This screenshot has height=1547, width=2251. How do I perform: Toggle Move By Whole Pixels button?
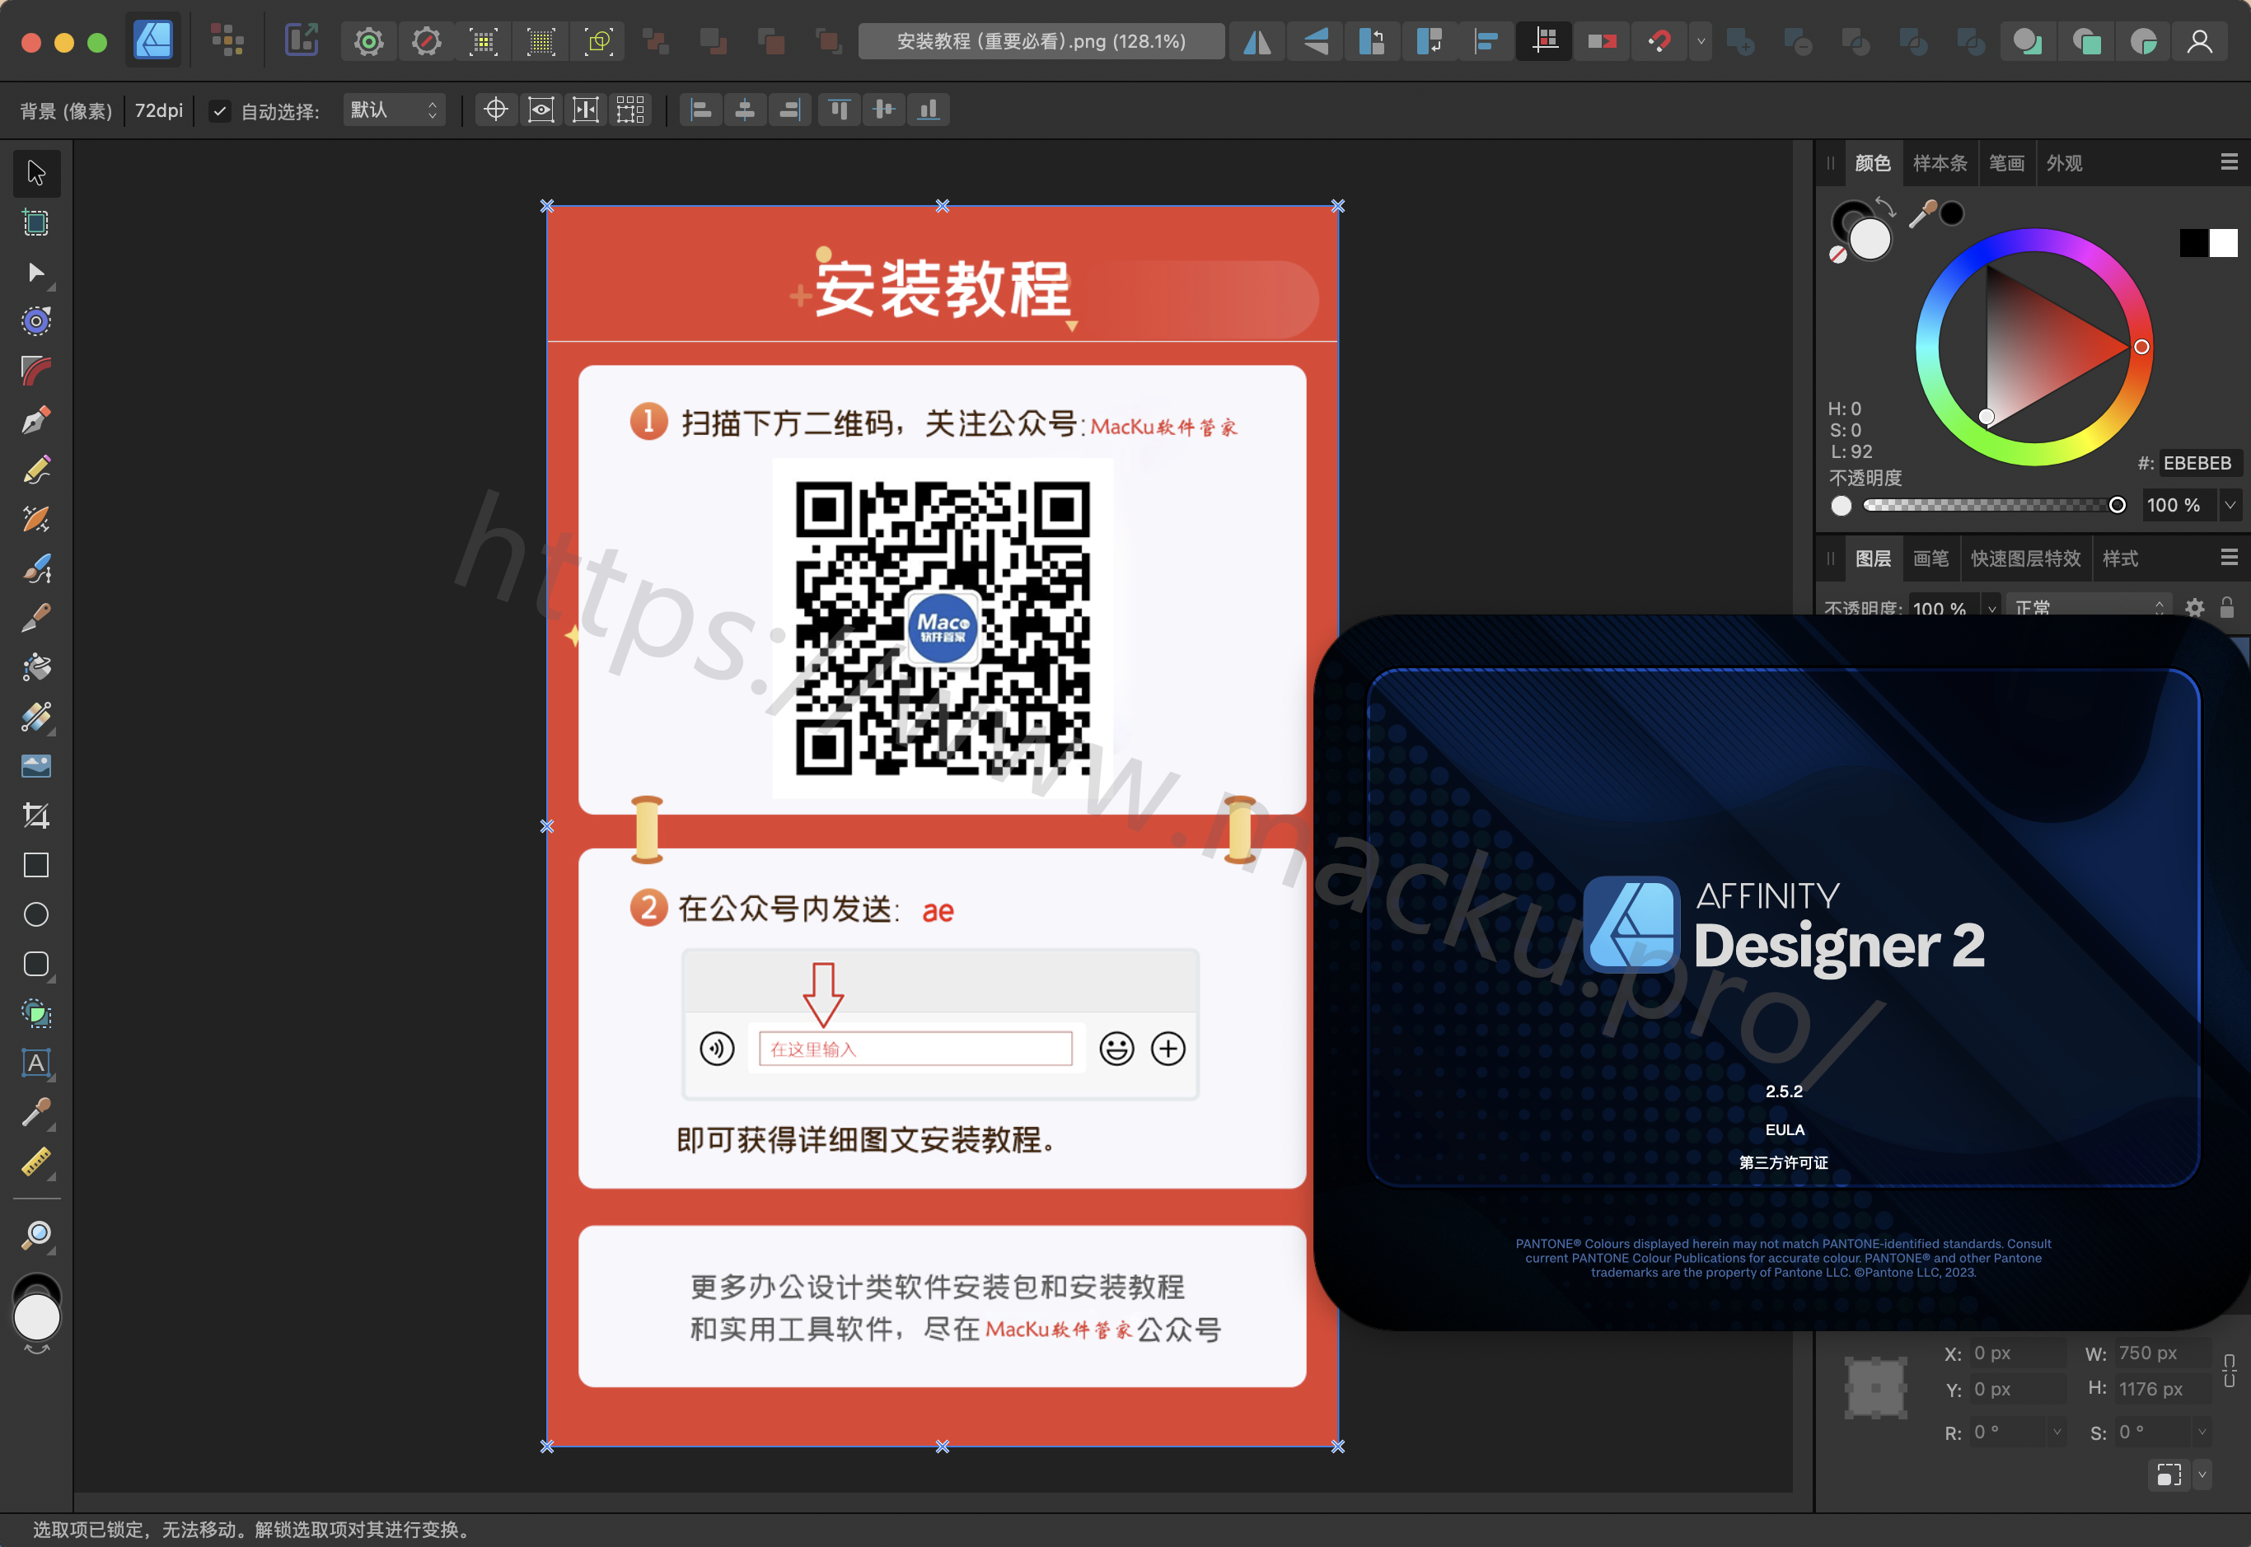[1602, 42]
